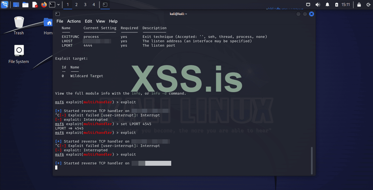Open the notifications bell icon
This screenshot has height=190, width=373.
(327, 5)
